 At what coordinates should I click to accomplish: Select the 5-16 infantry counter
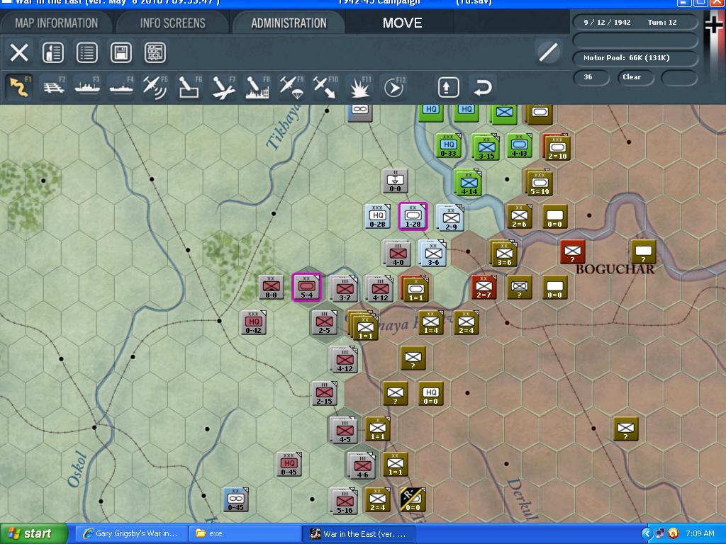point(344,501)
